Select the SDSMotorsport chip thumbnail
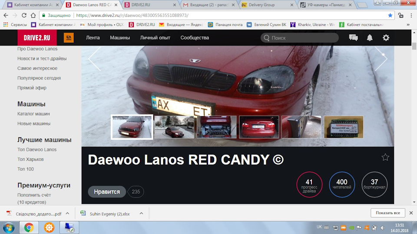 [x=344, y=127]
